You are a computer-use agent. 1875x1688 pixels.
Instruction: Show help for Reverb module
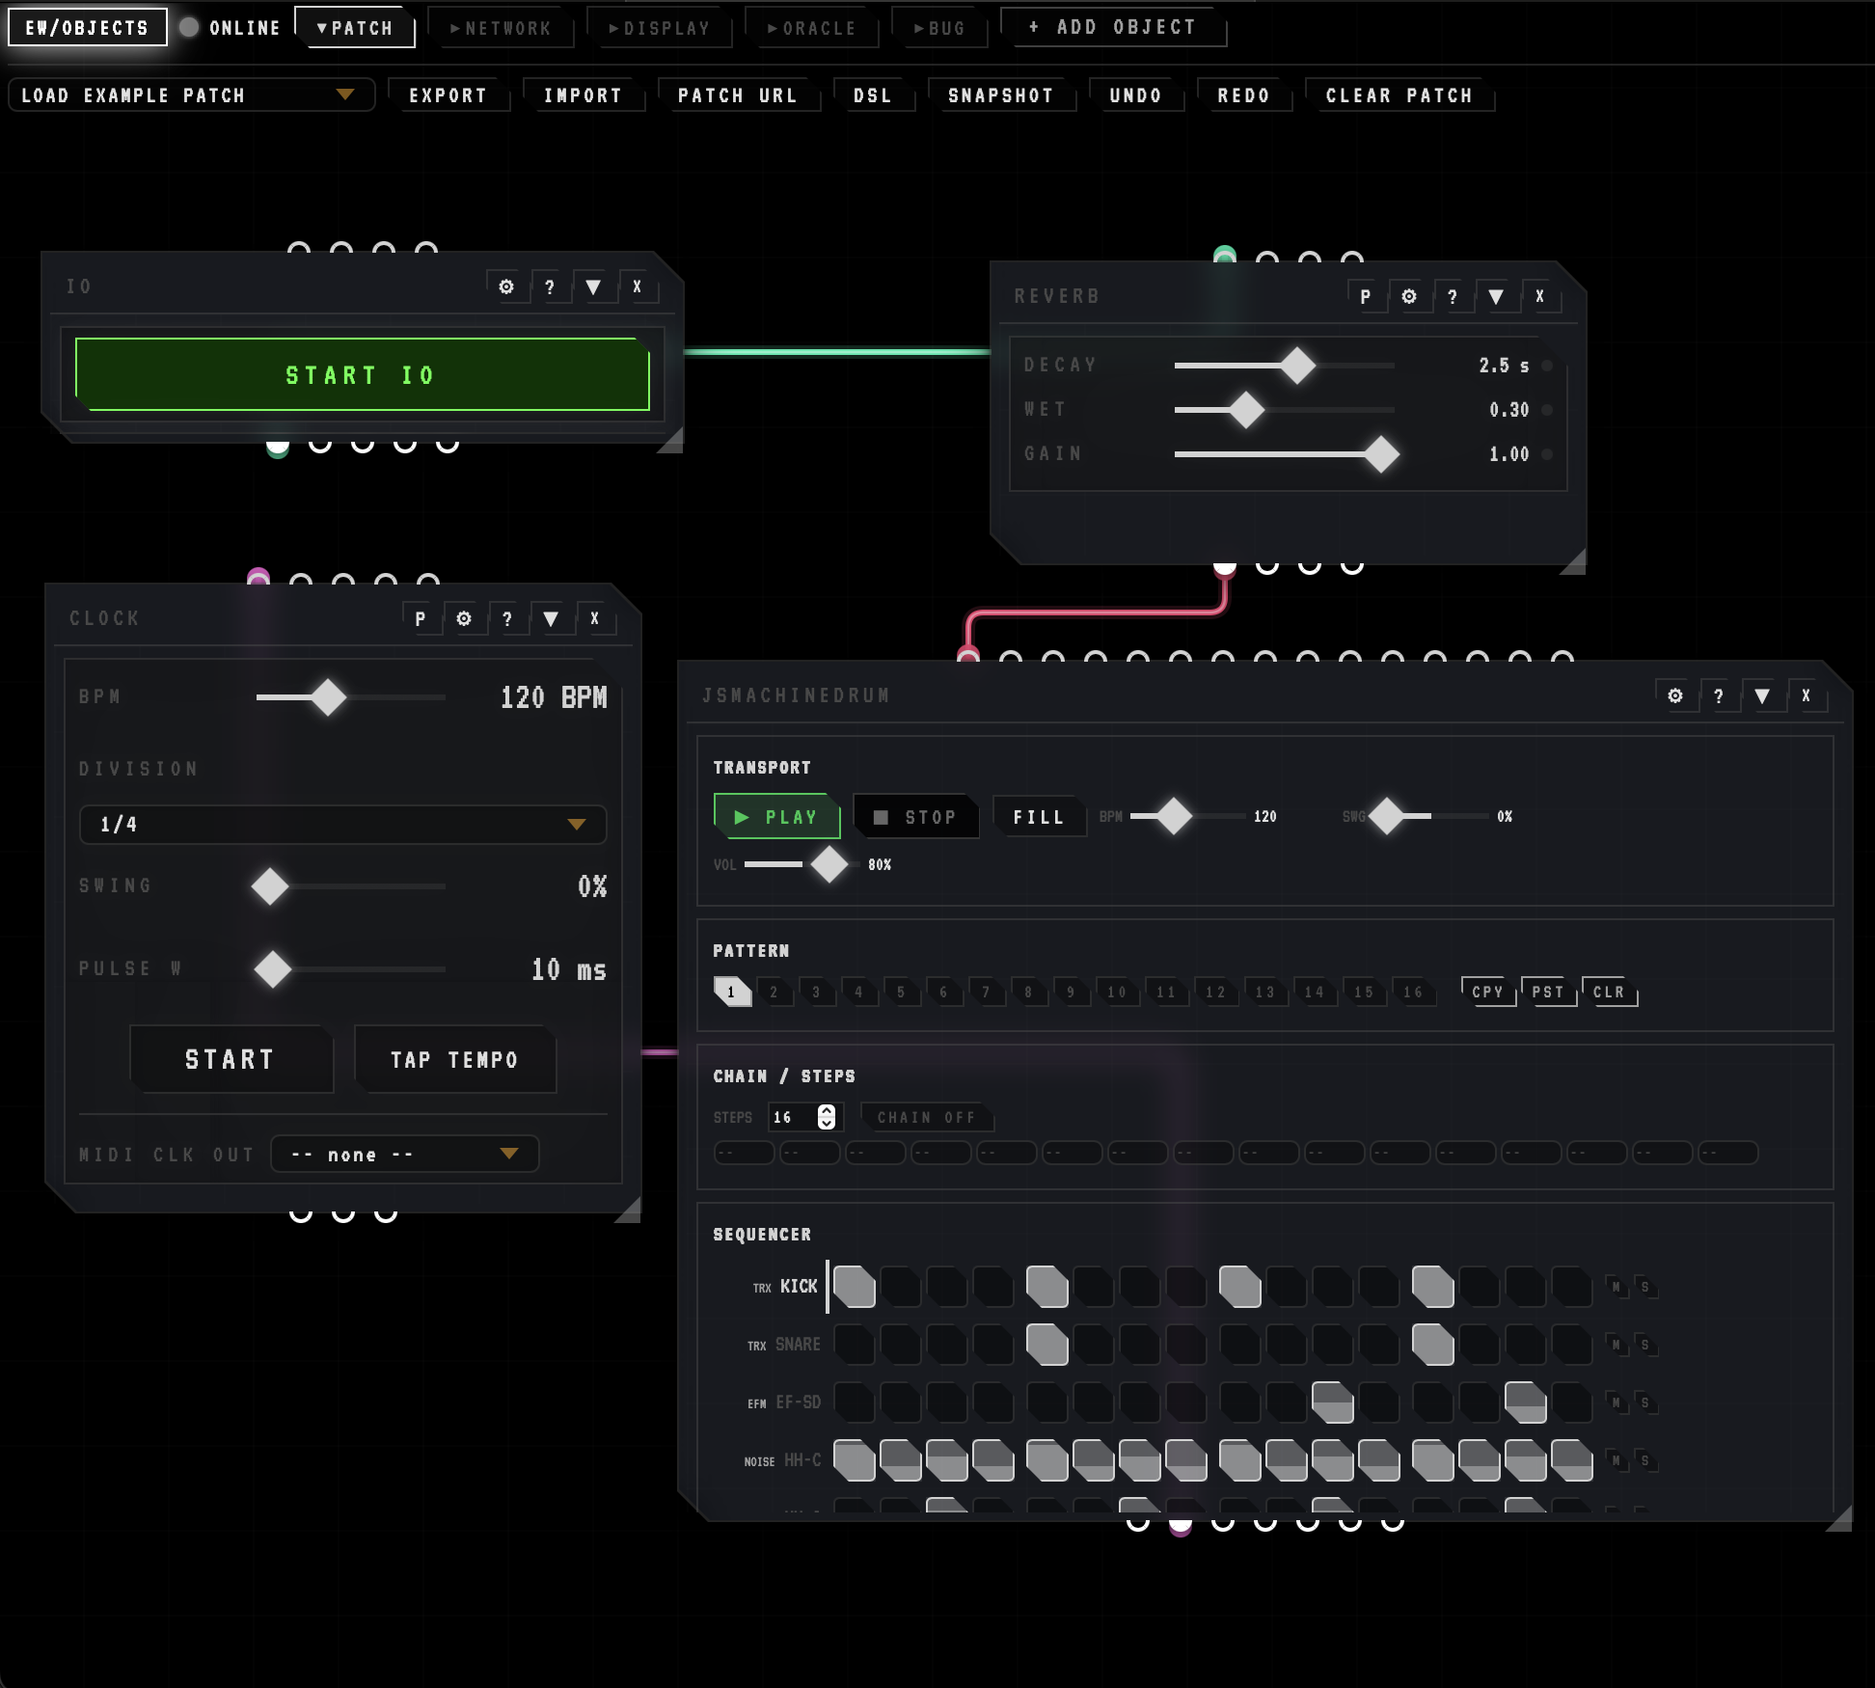coord(1453,296)
